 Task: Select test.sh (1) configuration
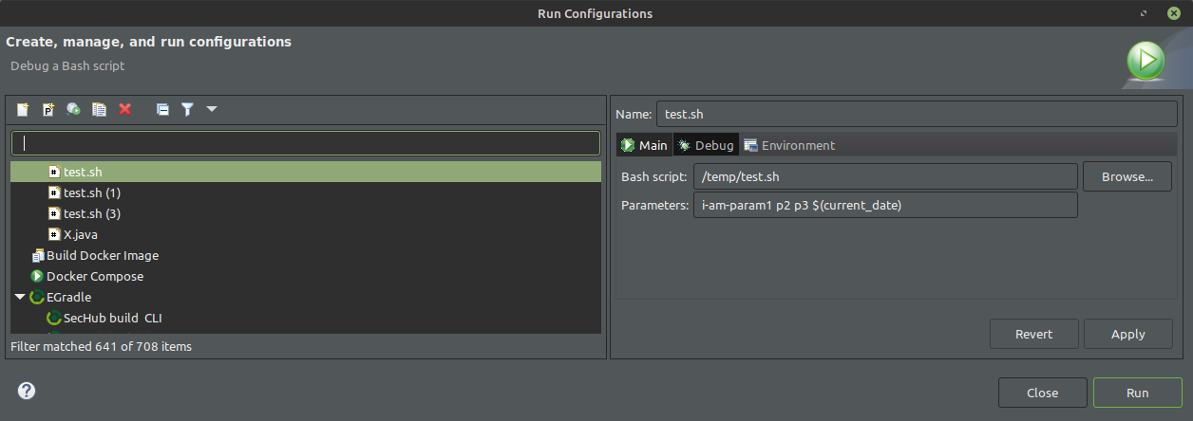click(x=92, y=192)
